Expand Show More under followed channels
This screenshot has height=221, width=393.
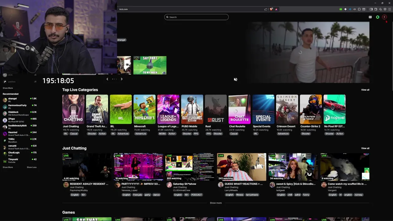coord(8,88)
